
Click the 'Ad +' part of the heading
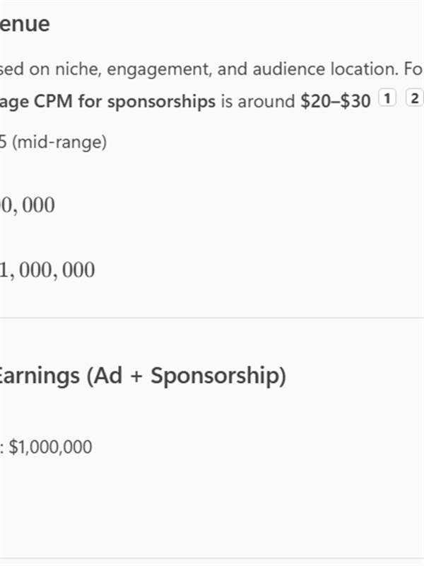[119, 375]
